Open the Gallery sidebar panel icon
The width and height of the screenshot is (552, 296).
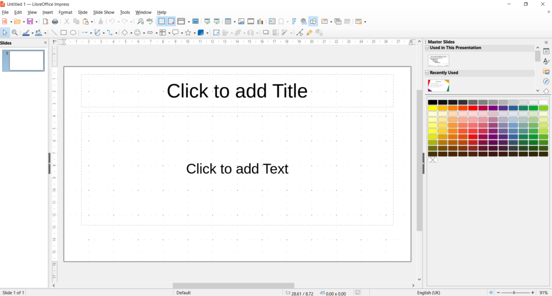pos(546,72)
